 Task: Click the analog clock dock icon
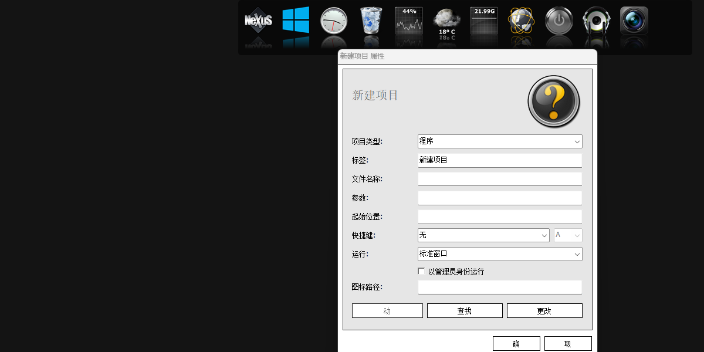pos(333,21)
